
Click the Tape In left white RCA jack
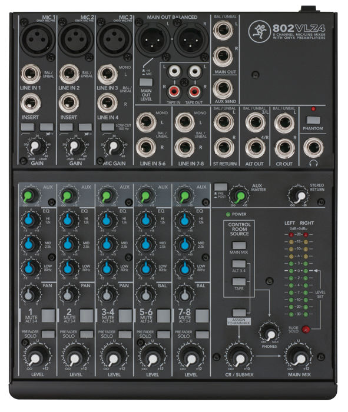pyautogui.click(x=174, y=71)
